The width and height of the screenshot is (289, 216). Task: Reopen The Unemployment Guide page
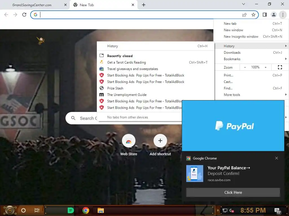tap(156, 95)
